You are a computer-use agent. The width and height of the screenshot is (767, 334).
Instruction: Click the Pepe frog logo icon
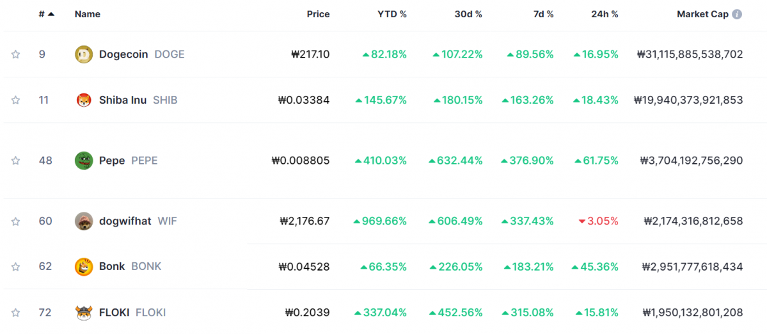pos(84,161)
